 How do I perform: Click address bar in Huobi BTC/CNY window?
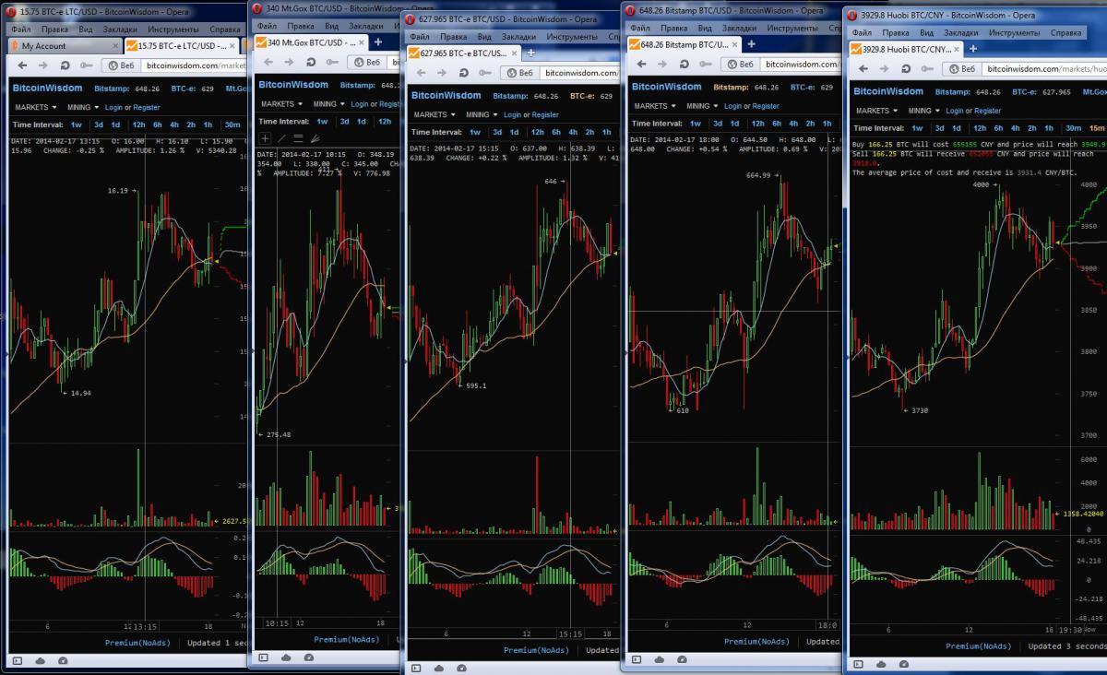pos(1043,69)
